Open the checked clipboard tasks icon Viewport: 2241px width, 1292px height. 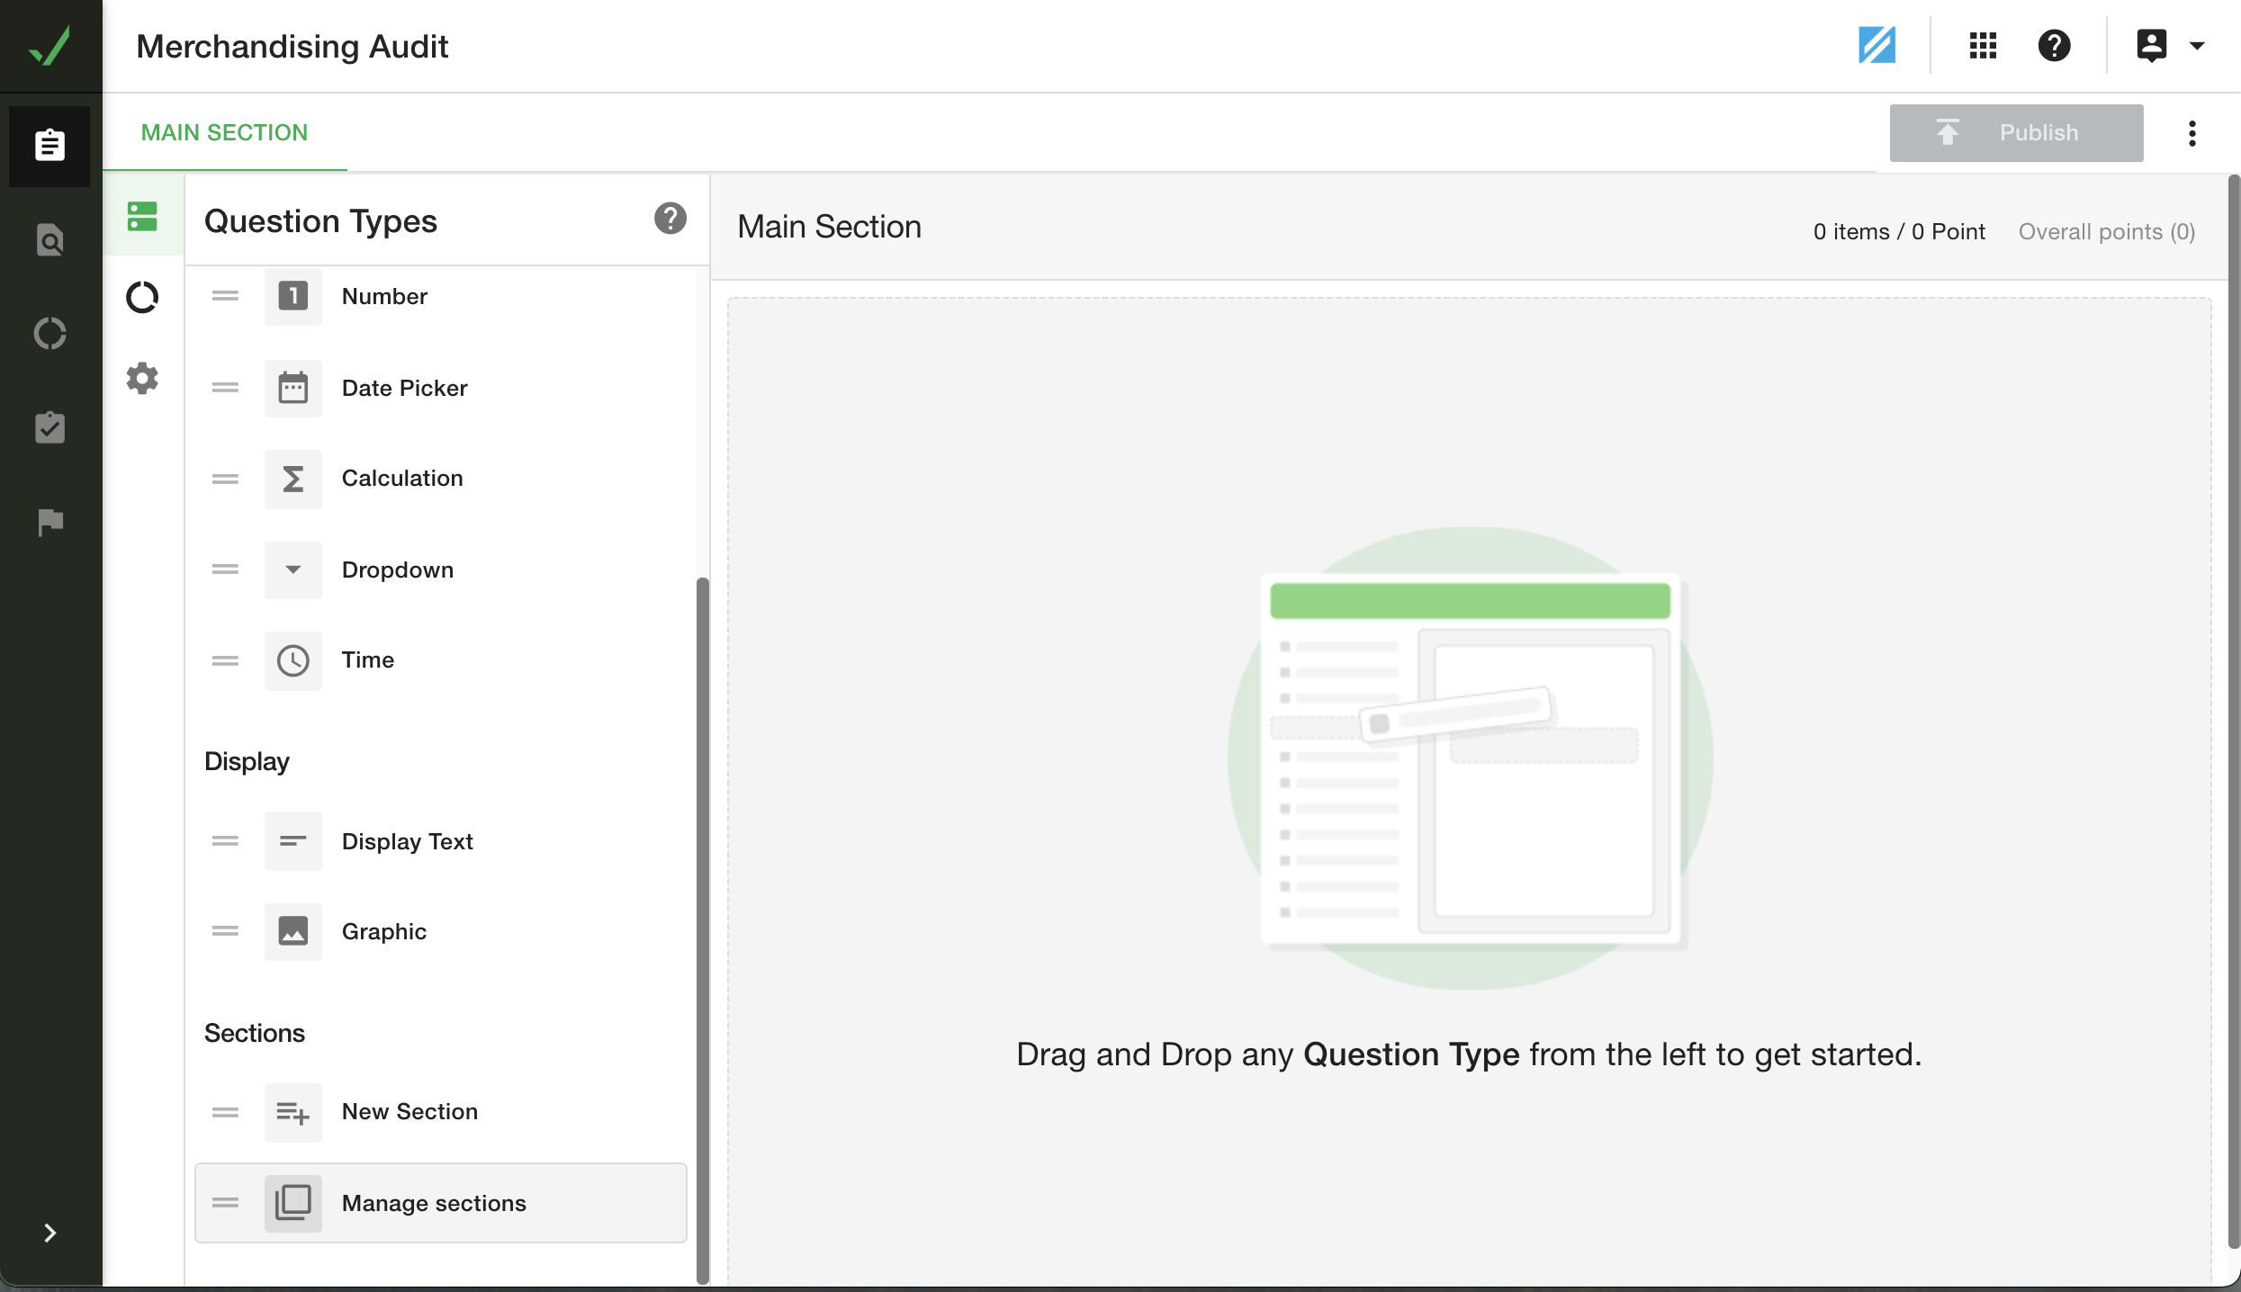(x=49, y=426)
